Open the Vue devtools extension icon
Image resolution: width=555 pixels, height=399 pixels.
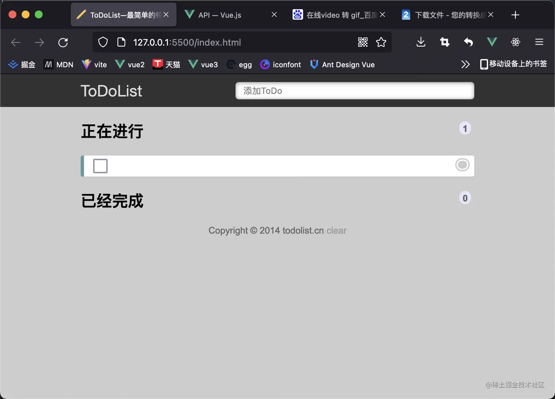(x=492, y=42)
